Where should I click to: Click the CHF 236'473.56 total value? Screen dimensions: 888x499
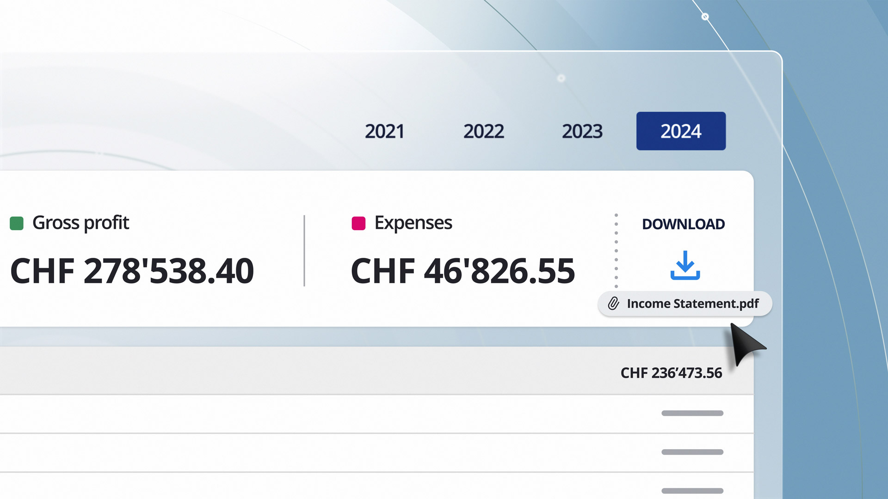[x=671, y=373]
